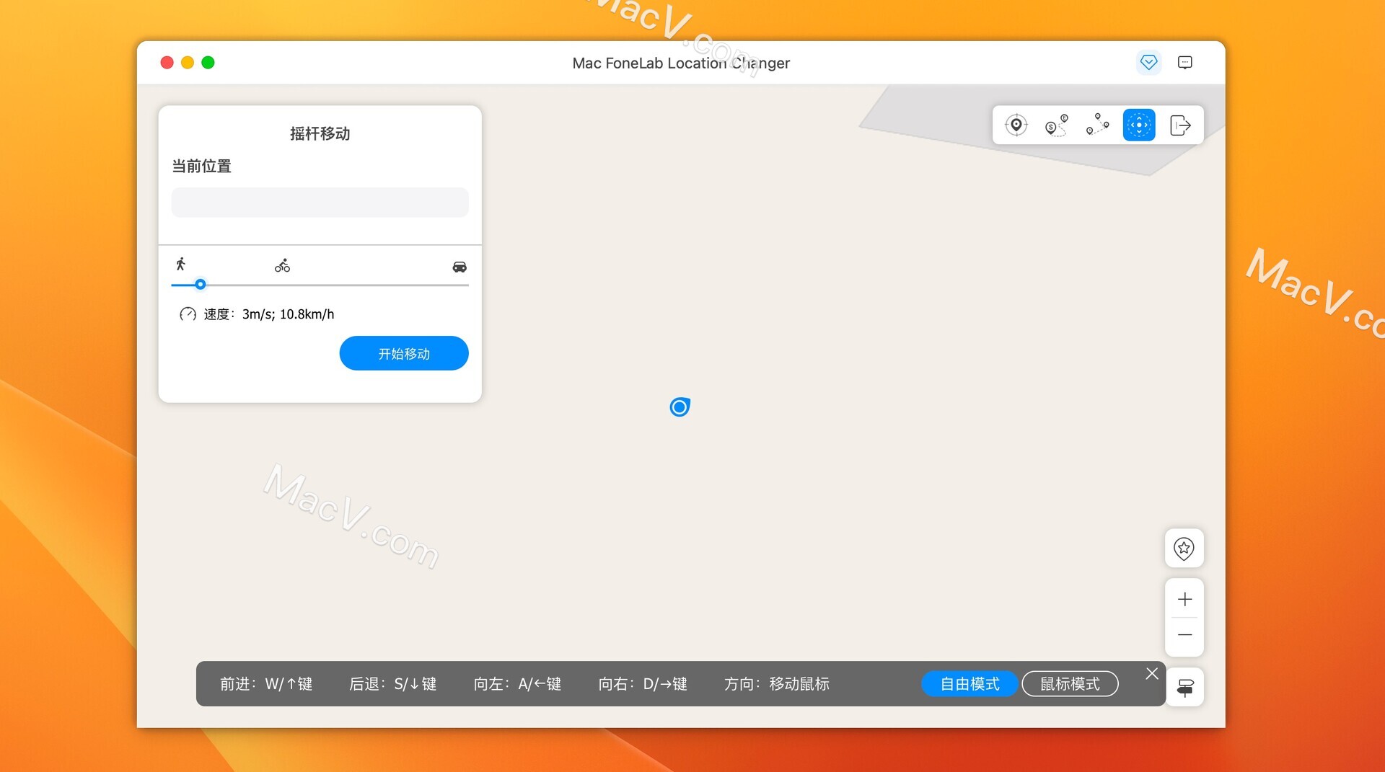Click the 摇杆移动 panel title
The height and width of the screenshot is (772, 1385).
pyautogui.click(x=320, y=133)
